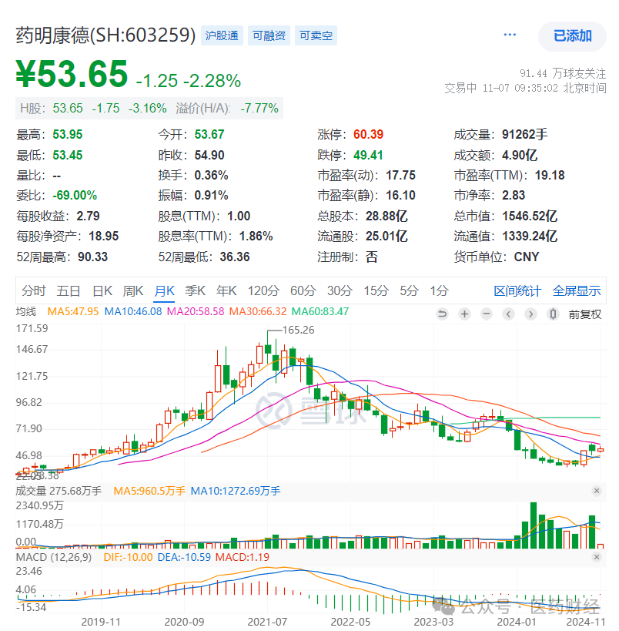Pan the chart left using left-arrow icon
The width and height of the screenshot is (619, 631).
pos(508,314)
